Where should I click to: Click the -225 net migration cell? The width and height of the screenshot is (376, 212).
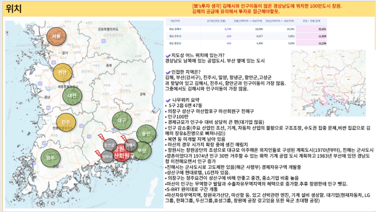point(229,37)
